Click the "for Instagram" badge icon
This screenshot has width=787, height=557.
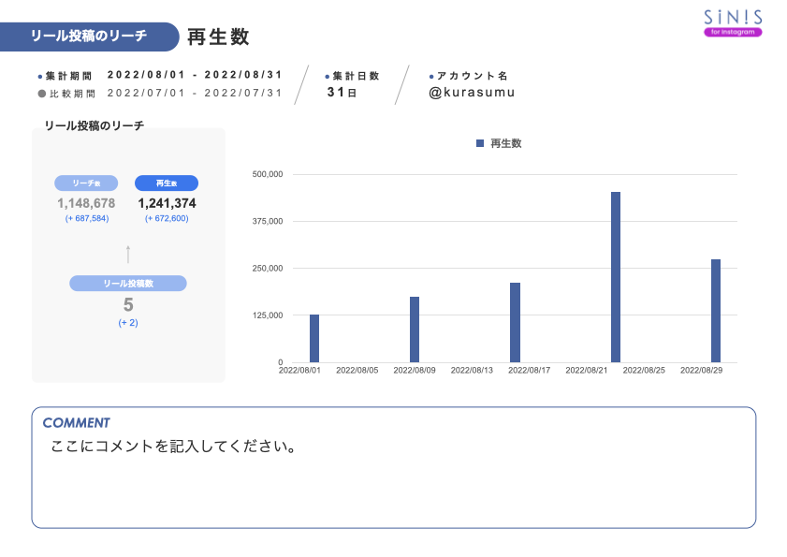(x=734, y=32)
